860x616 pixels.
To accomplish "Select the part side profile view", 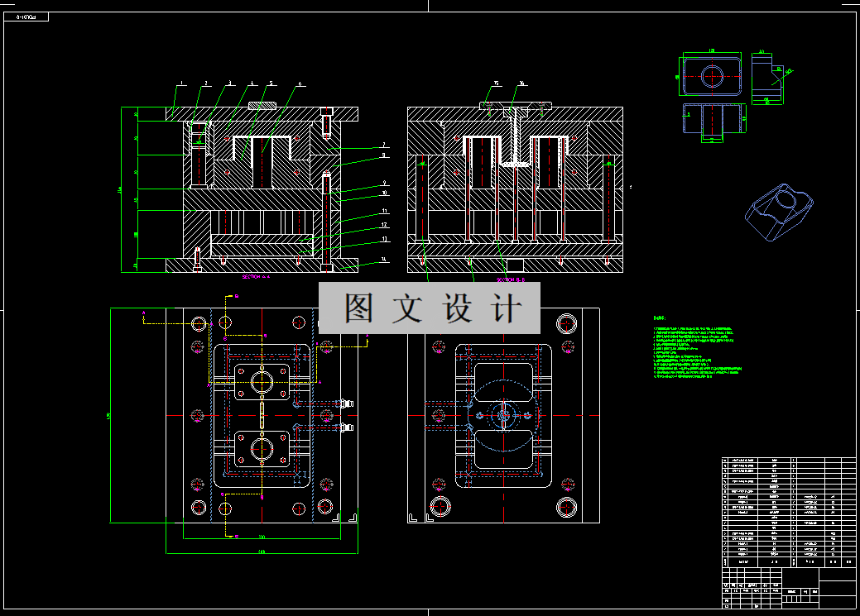I will [766, 77].
